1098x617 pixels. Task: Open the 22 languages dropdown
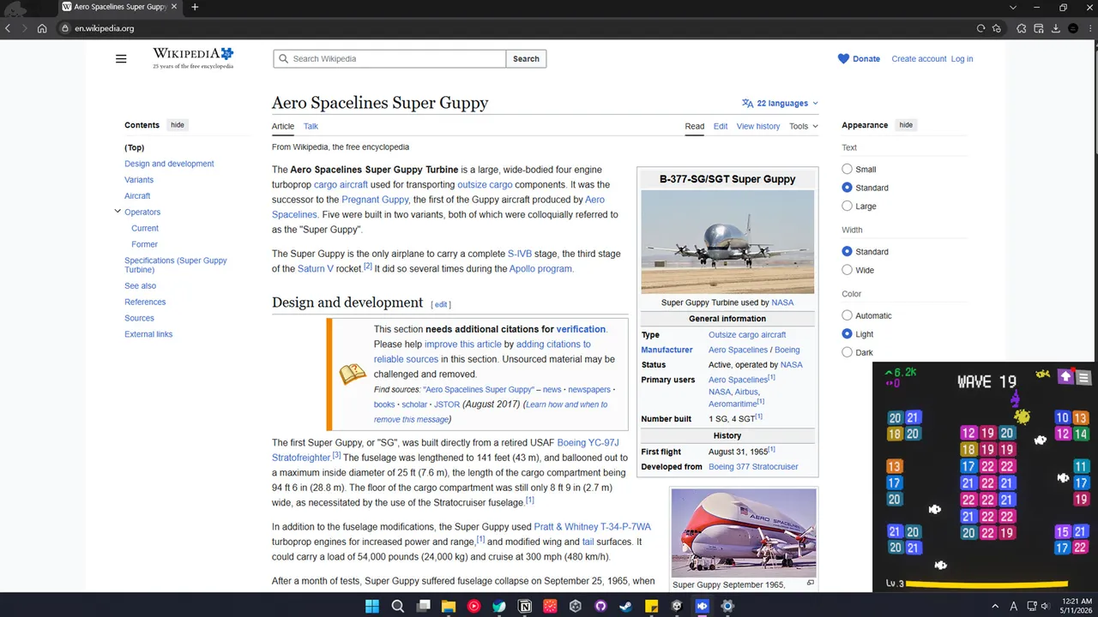tap(780, 104)
